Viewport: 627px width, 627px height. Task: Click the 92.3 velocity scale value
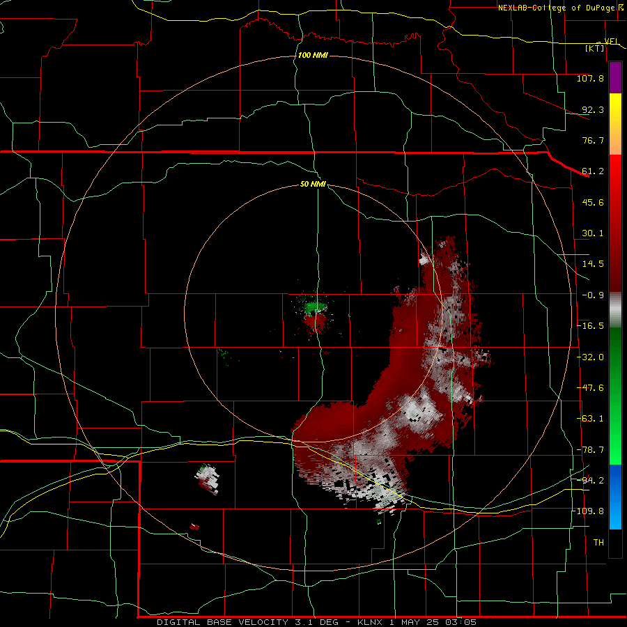[x=593, y=109]
